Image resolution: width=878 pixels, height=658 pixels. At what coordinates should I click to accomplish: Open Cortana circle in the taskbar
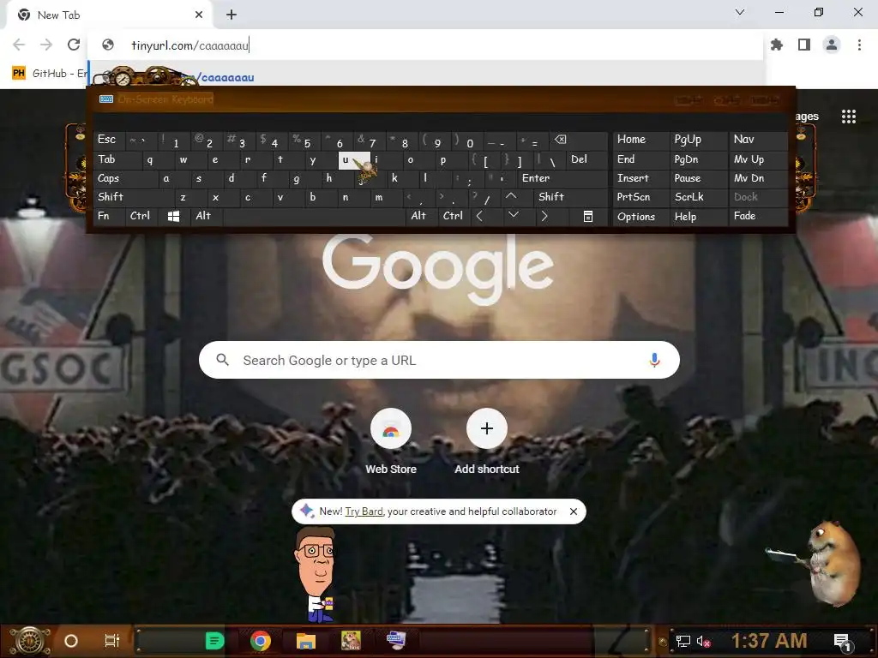[71, 641]
